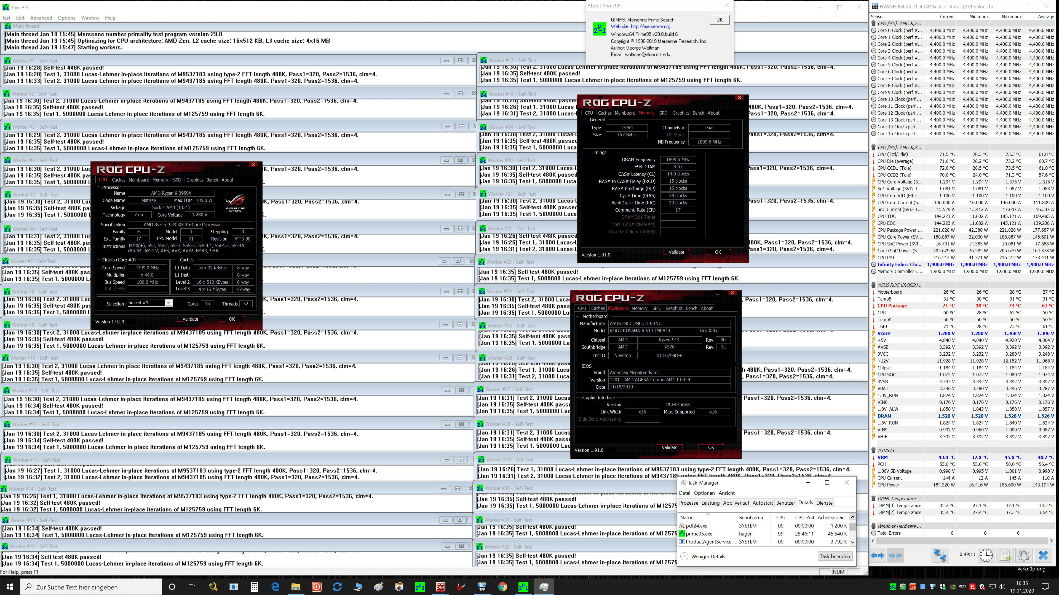Select prime95.exe row in Task Manager
The height and width of the screenshot is (595, 1059).
pos(764,534)
